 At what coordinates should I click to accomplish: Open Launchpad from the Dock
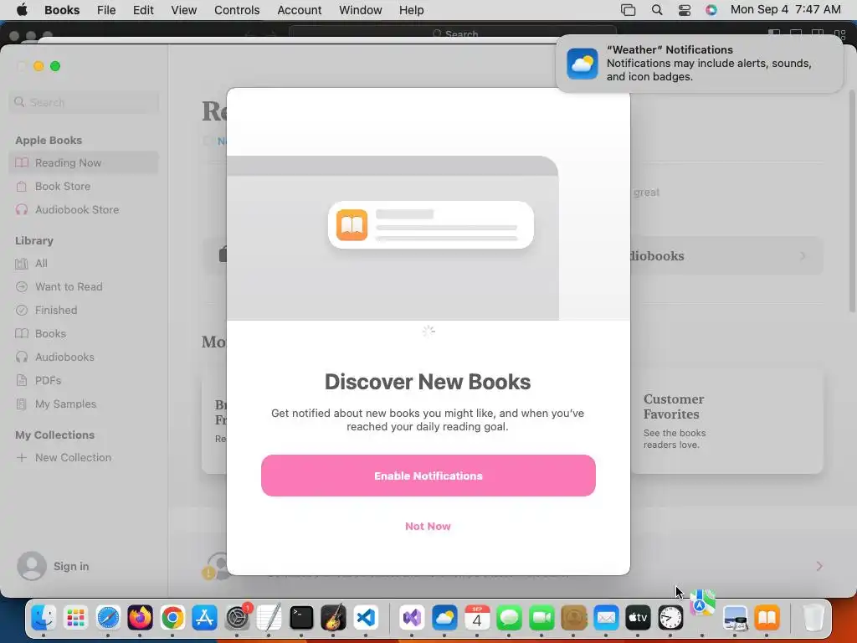coord(75,618)
